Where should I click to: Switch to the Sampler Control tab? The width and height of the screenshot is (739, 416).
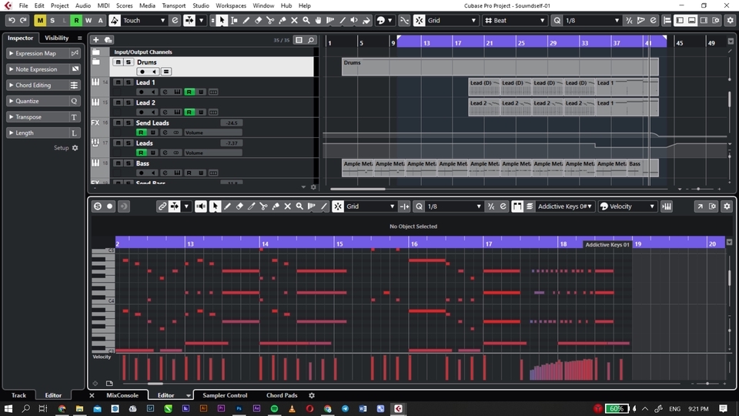(x=225, y=395)
